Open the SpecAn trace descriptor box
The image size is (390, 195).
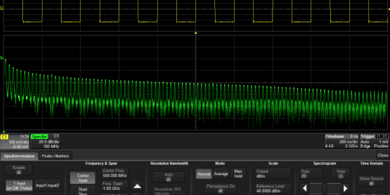pos(45,141)
